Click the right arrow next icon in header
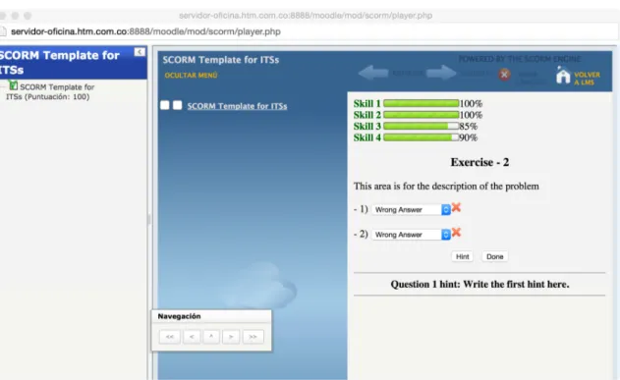The width and height of the screenshot is (620, 380). click(x=441, y=73)
